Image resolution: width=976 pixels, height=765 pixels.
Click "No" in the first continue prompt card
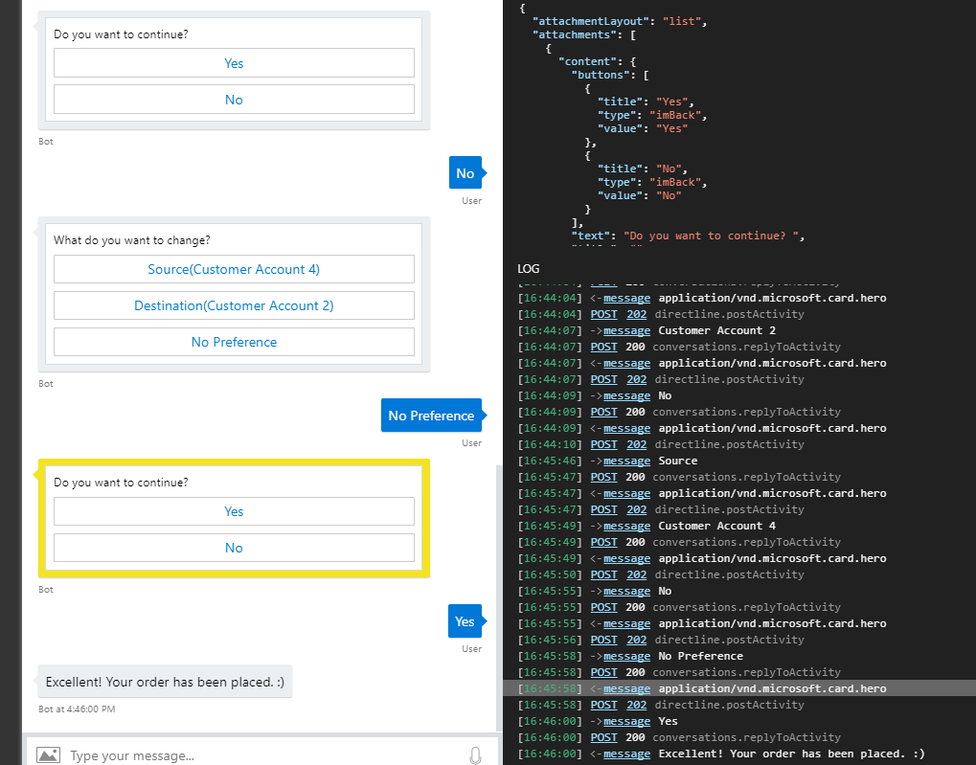pyautogui.click(x=234, y=99)
